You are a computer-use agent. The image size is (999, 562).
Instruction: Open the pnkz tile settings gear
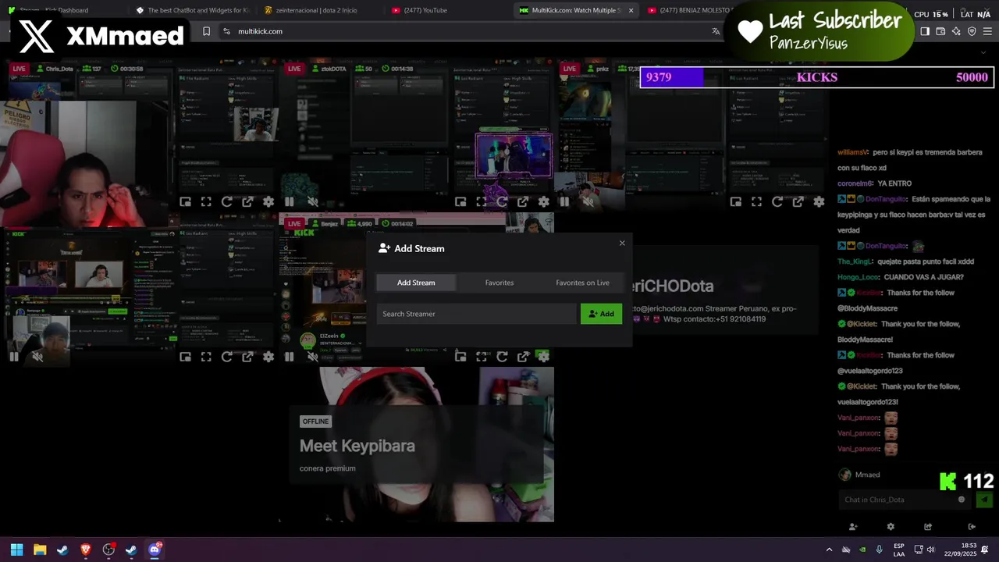click(819, 201)
